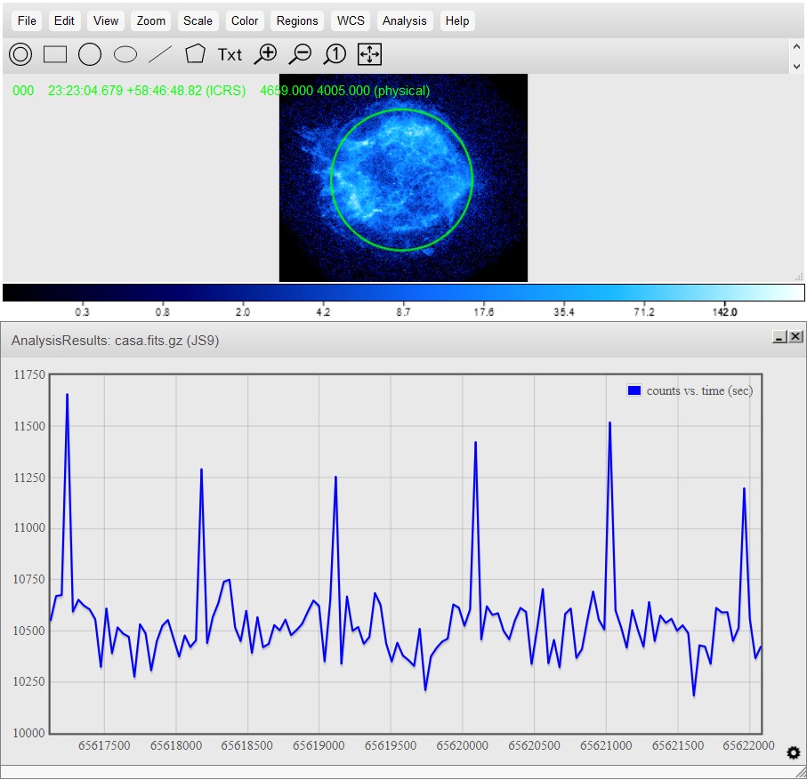Select the ellipse region tool

coord(125,54)
